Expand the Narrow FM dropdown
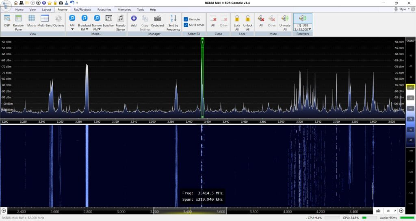This screenshot has width=416, height=221. click(100, 29)
